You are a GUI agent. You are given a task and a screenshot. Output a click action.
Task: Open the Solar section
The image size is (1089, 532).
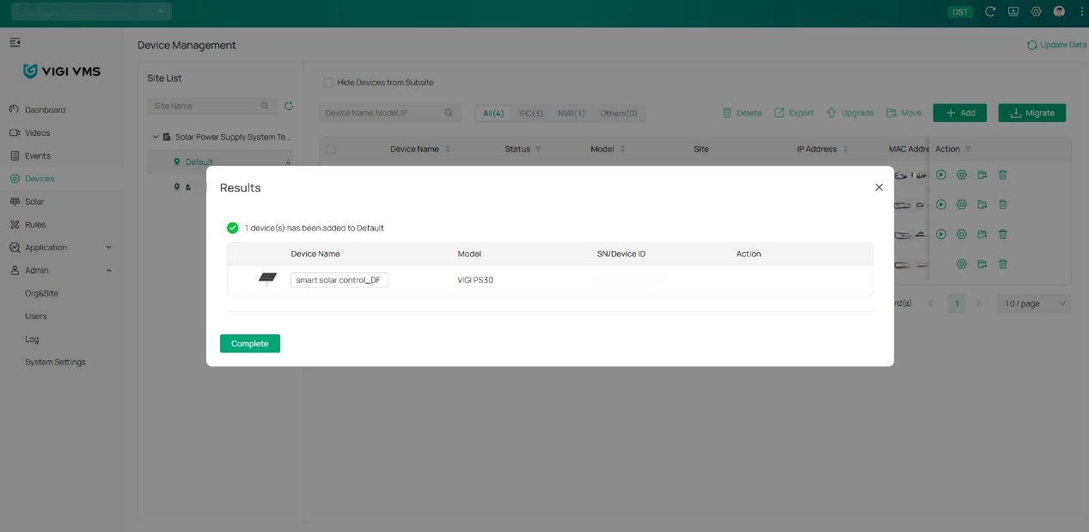click(34, 201)
